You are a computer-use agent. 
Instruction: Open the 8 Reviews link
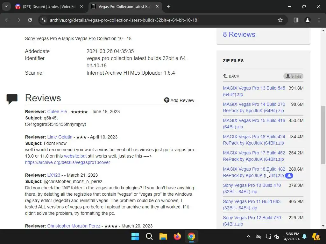click(x=239, y=34)
